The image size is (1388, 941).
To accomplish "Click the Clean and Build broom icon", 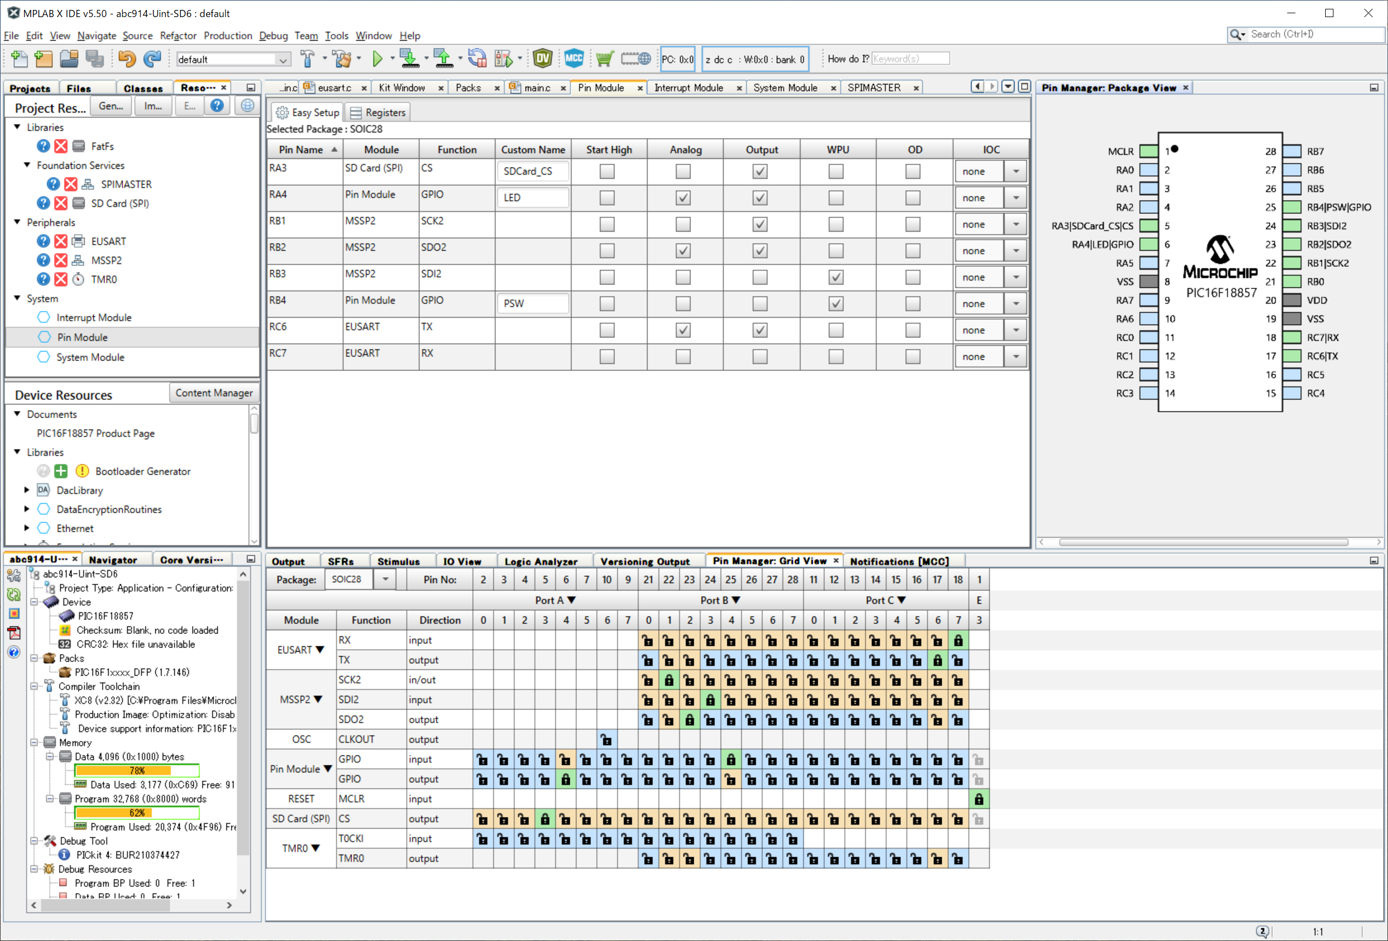I will click(343, 58).
